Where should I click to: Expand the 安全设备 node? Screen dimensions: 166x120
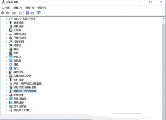7,22
